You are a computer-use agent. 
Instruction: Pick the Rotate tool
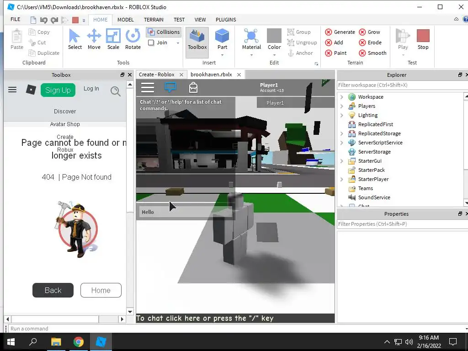click(133, 39)
